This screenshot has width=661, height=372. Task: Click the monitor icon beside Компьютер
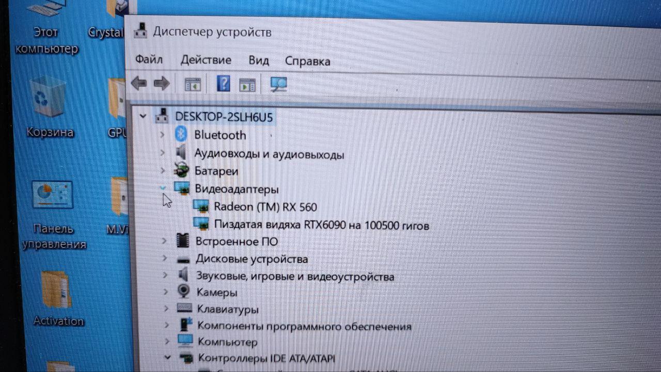coord(185,341)
